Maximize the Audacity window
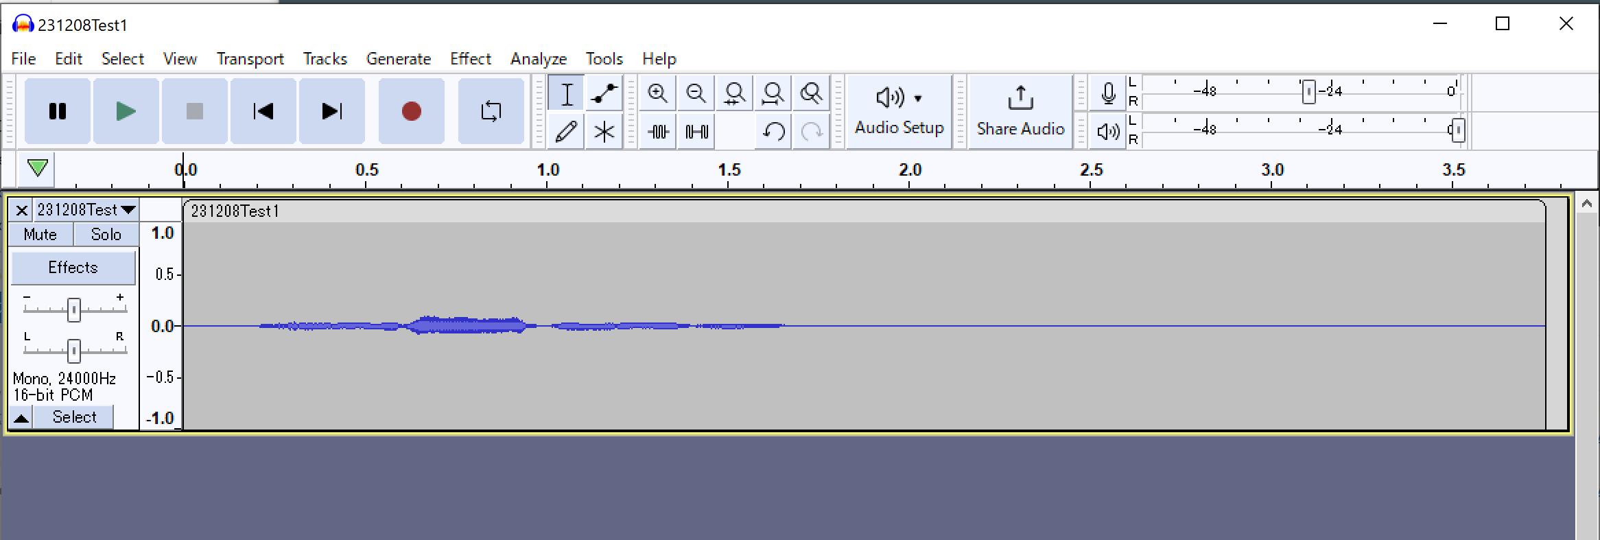Image resolution: width=1600 pixels, height=540 pixels. pos(1503,24)
